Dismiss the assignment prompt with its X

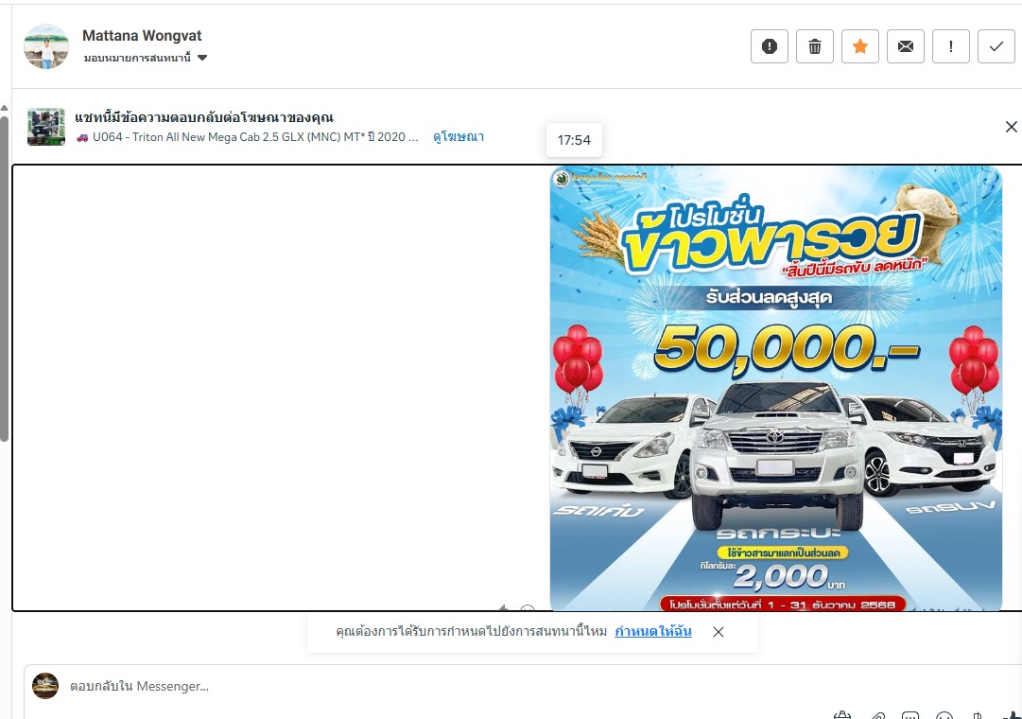(719, 632)
